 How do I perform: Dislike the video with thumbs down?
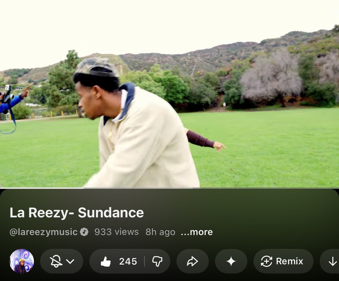click(157, 262)
